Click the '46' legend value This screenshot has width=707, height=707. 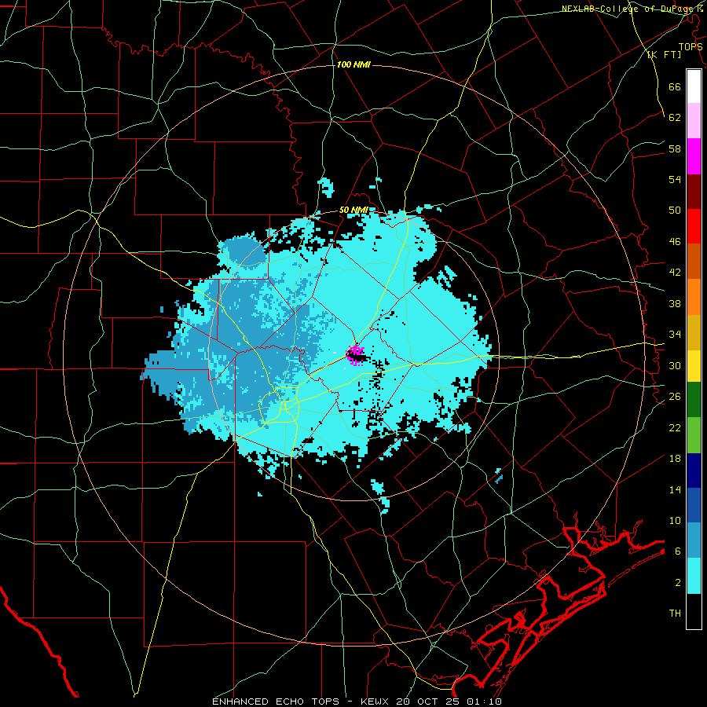pyautogui.click(x=675, y=242)
